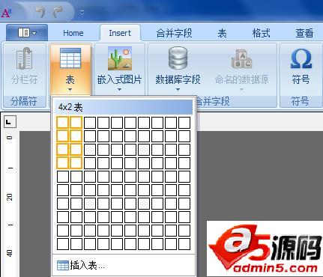Viewport: 323px width, 277px height.
Task: Click the 分栏符 column break icon
Action: coord(24,58)
